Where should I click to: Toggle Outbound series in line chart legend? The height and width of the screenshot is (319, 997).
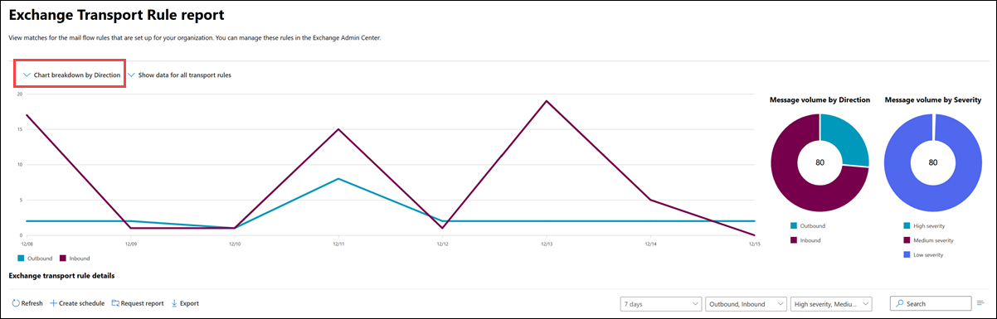click(30, 259)
